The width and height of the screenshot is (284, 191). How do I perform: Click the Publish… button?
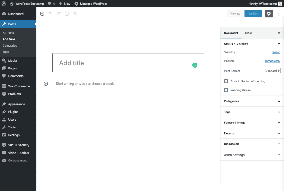(253, 14)
